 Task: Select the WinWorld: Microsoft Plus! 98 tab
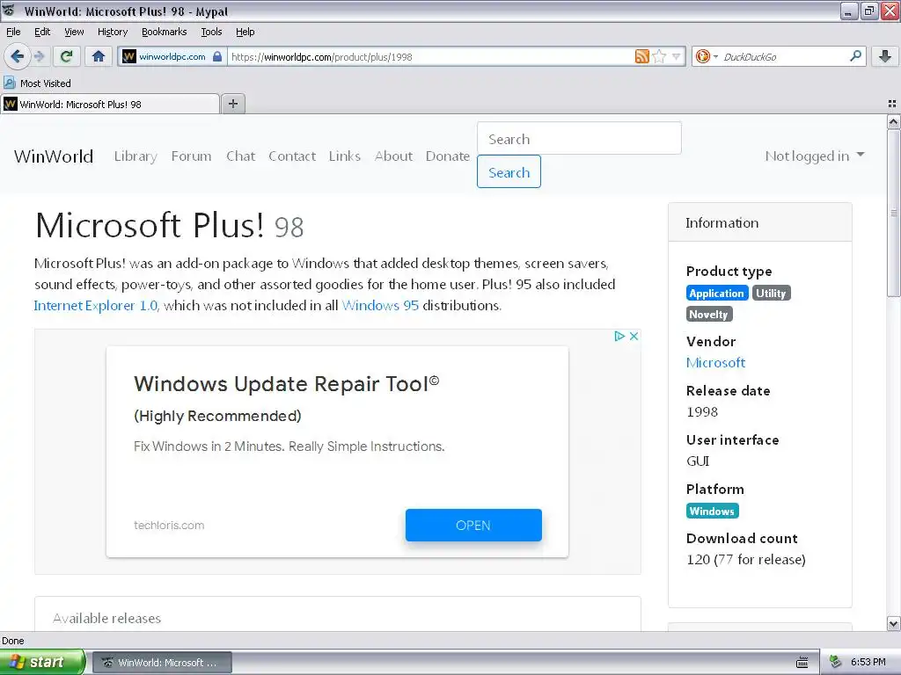point(110,104)
